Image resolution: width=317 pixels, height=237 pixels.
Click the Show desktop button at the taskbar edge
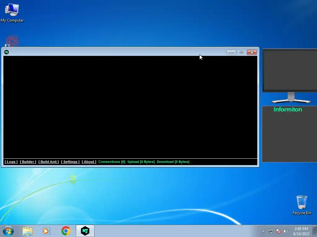pyautogui.click(x=315, y=231)
